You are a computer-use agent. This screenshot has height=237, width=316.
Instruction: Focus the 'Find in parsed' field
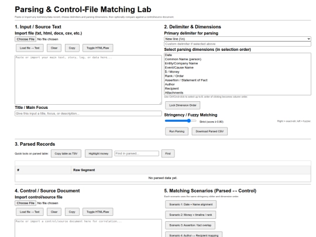[136, 153]
